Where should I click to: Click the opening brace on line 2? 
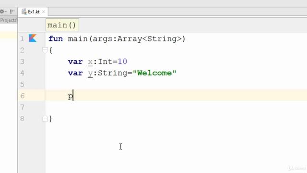51,50
